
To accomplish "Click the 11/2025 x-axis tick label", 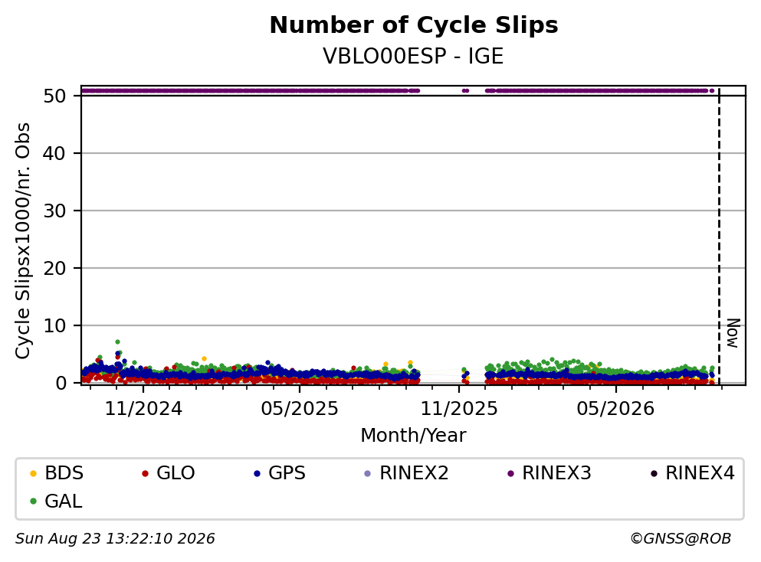I will 458,409.
